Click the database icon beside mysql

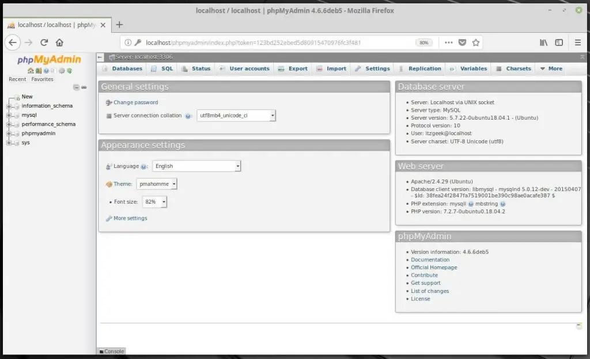pyautogui.click(x=17, y=116)
